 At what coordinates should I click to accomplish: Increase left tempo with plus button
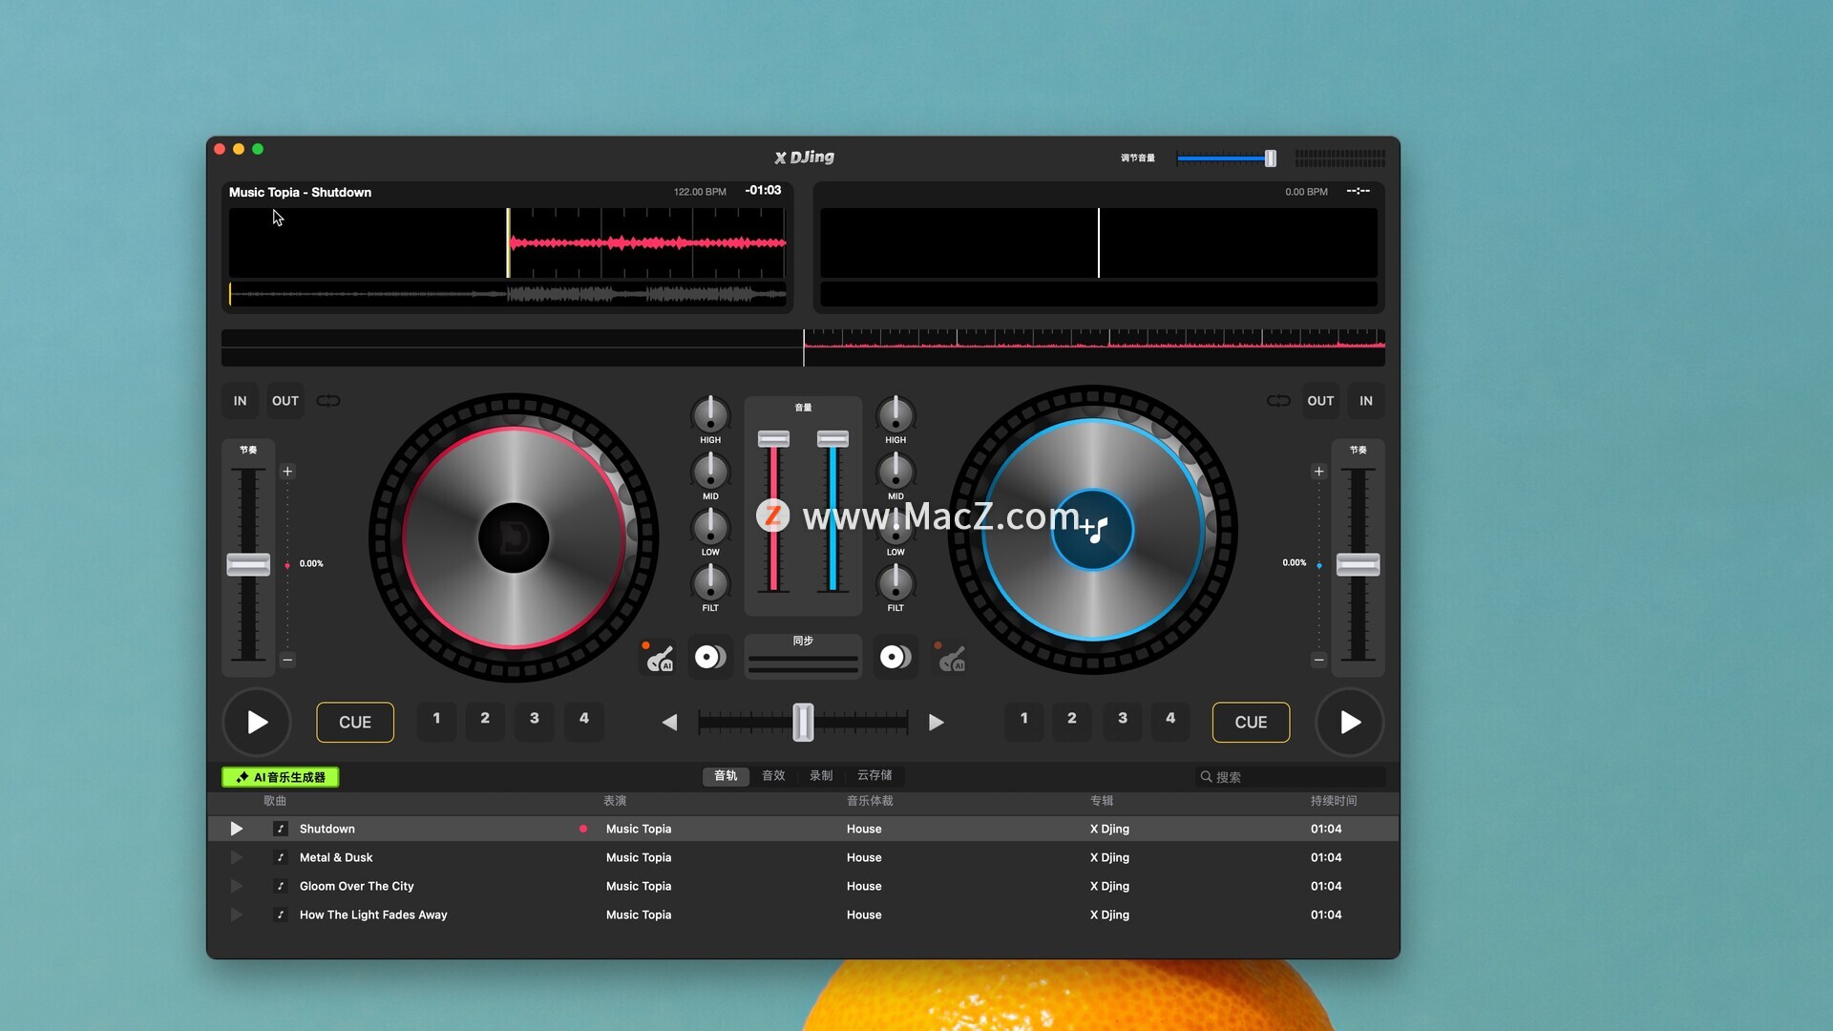point(287,472)
